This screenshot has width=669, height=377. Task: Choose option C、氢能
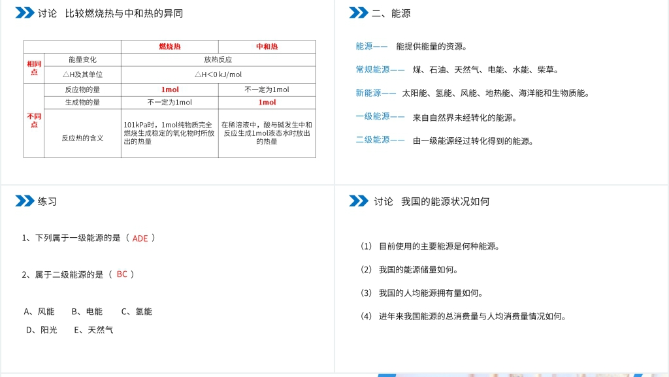[137, 312]
